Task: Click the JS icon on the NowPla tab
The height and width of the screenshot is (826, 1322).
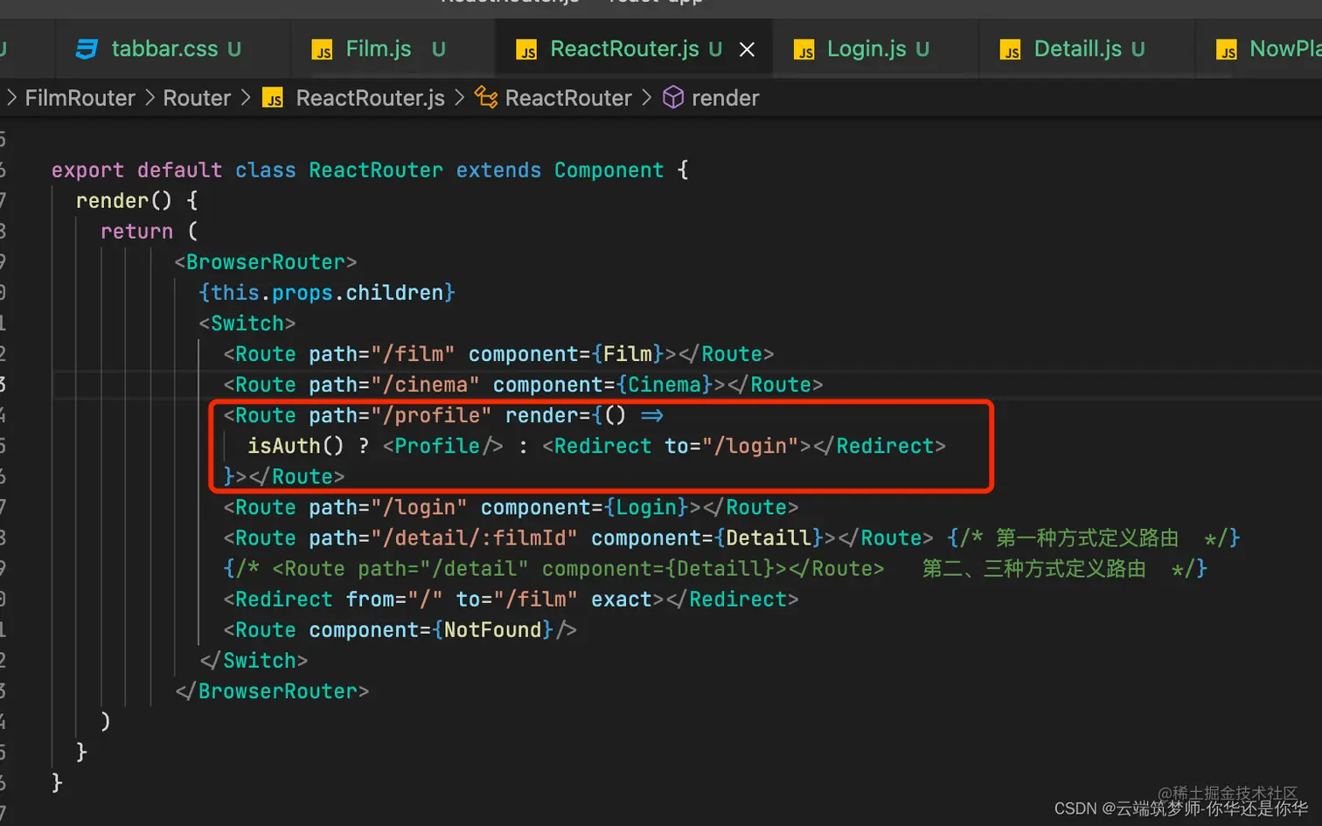Action: (1227, 51)
